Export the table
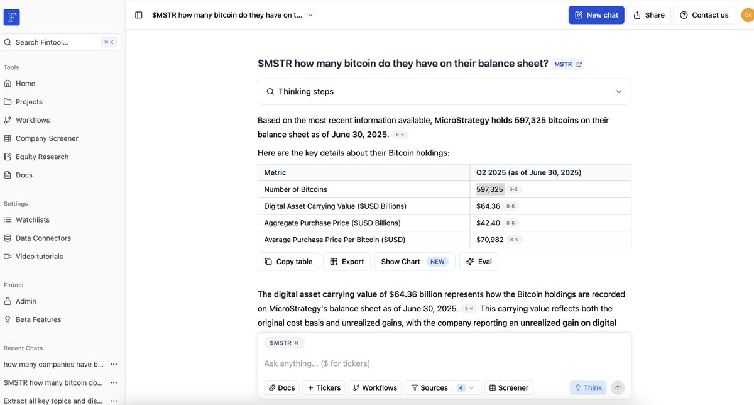Viewport: 754px width, 405px height. click(x=347, y=262)
